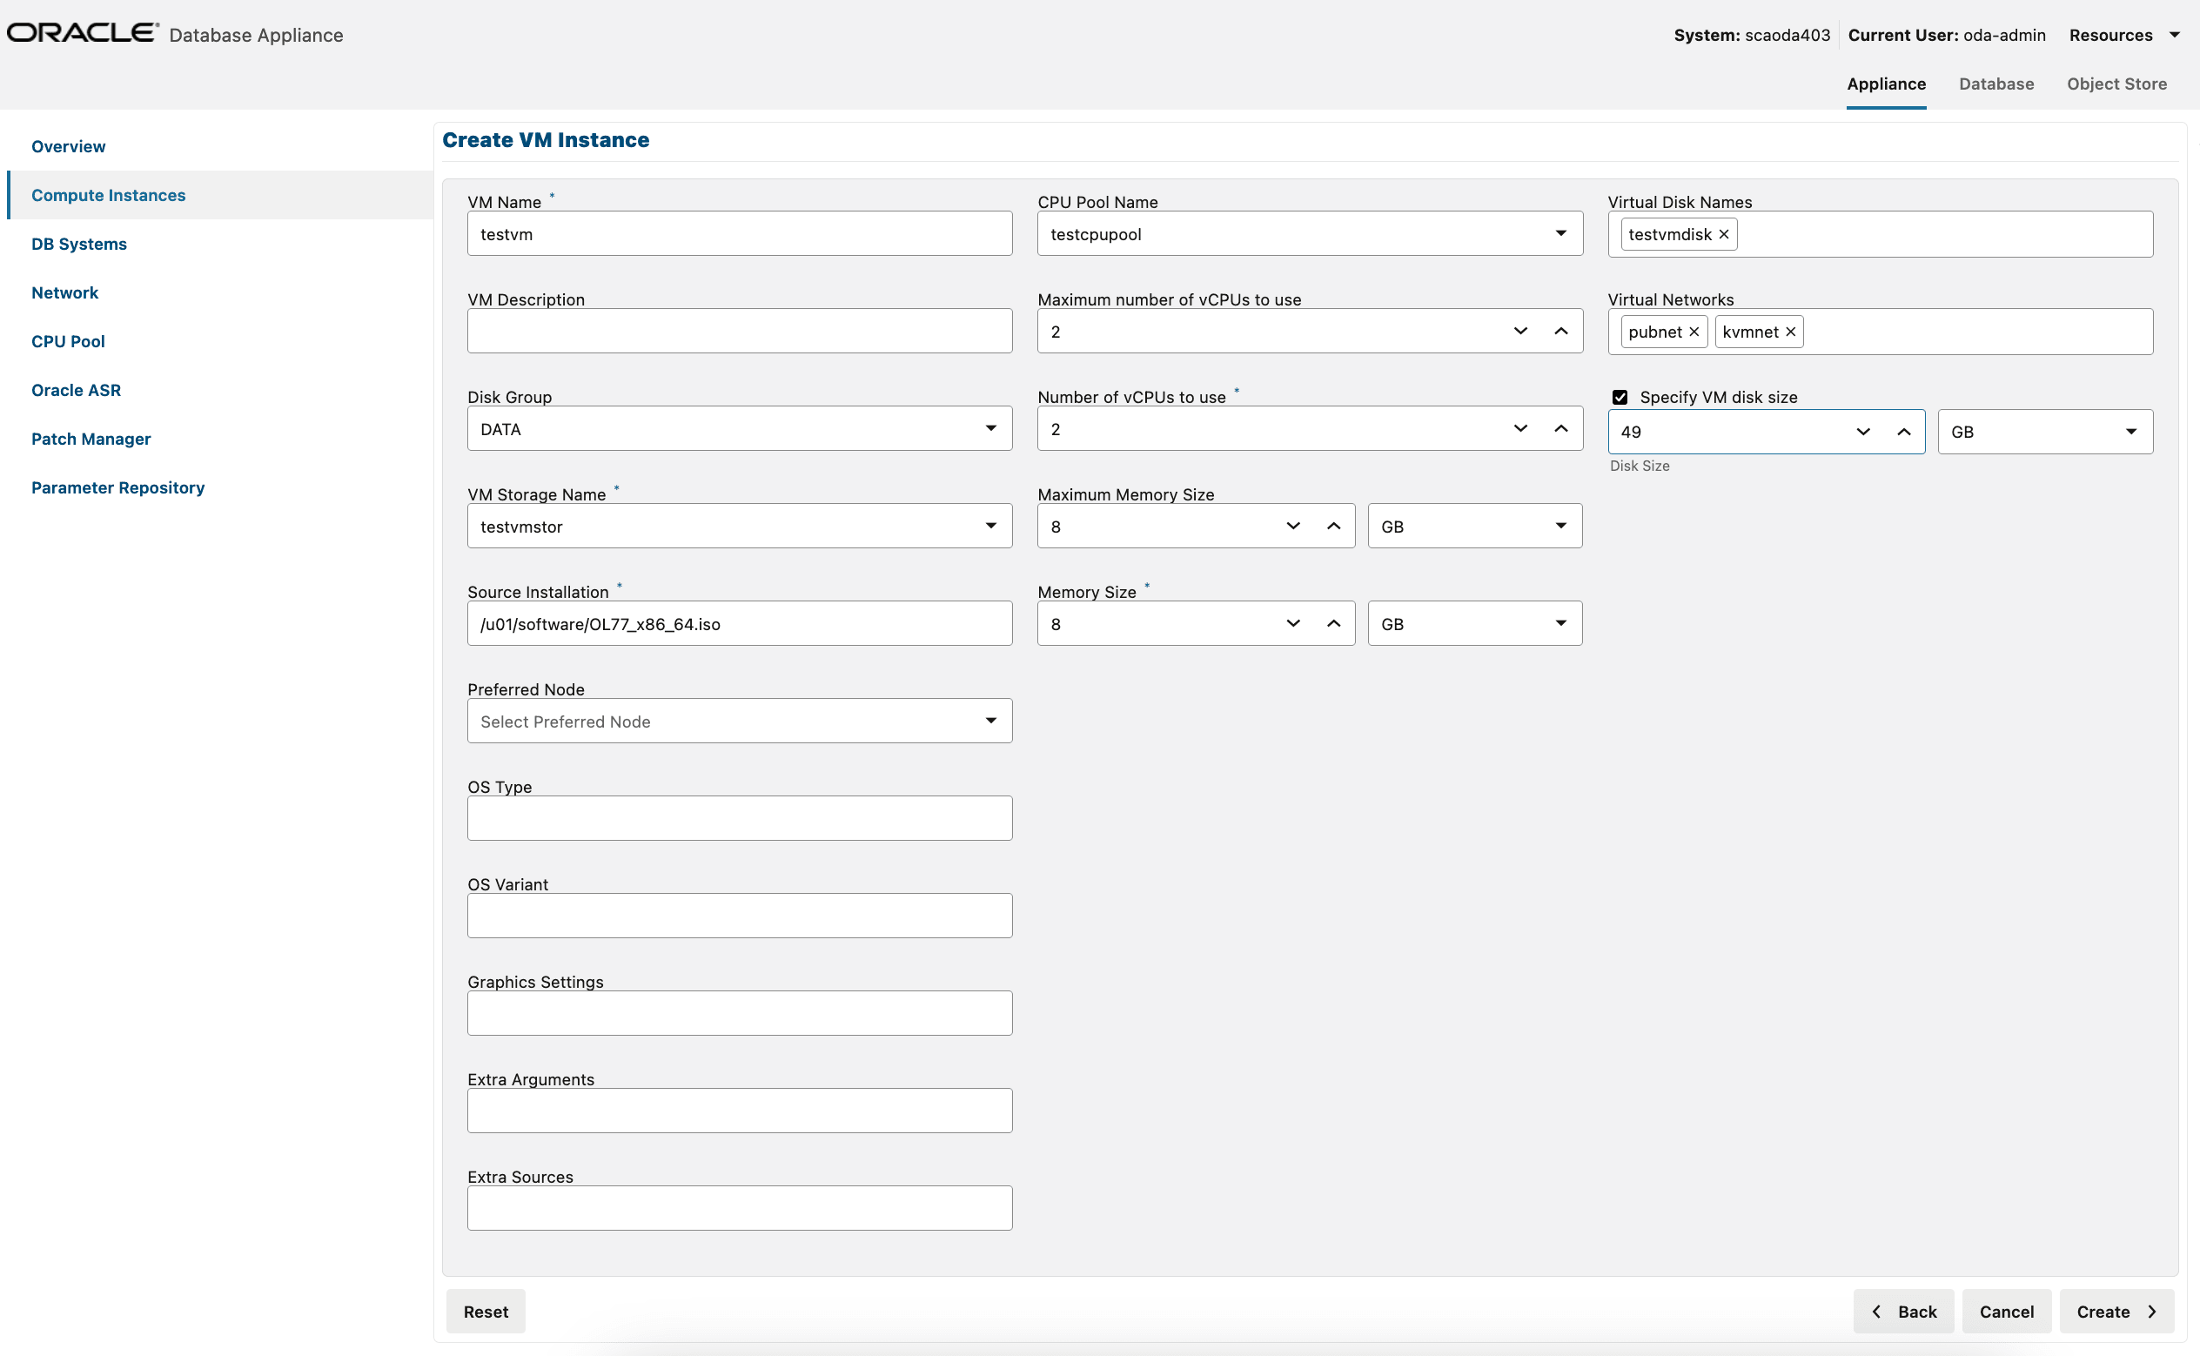
Task: Reset the Create VM Instance form
Action: tap(485, 1311)
